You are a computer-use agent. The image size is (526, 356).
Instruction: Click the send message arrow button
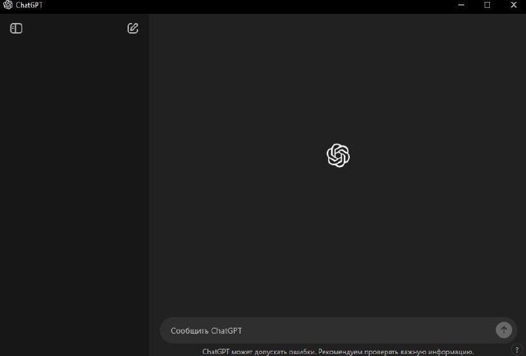click(x=504, y=330)
